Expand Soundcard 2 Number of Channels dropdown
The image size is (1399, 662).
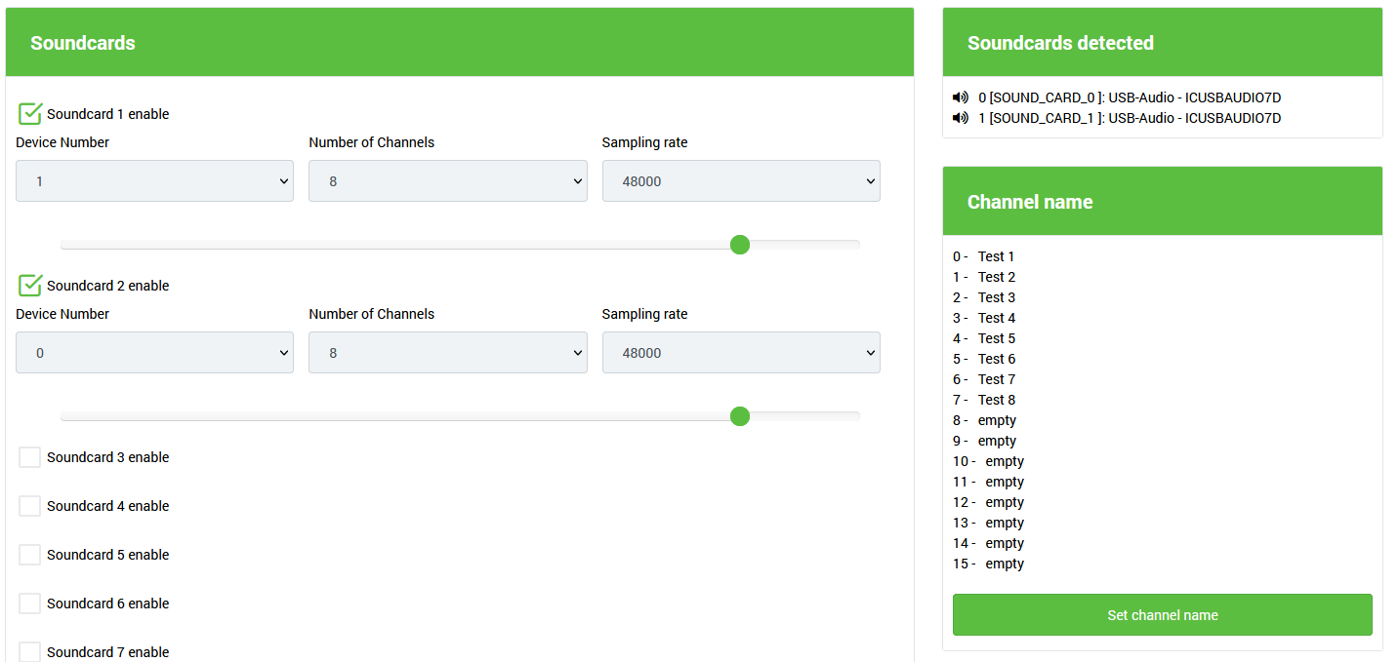click(x=447, y=353)
